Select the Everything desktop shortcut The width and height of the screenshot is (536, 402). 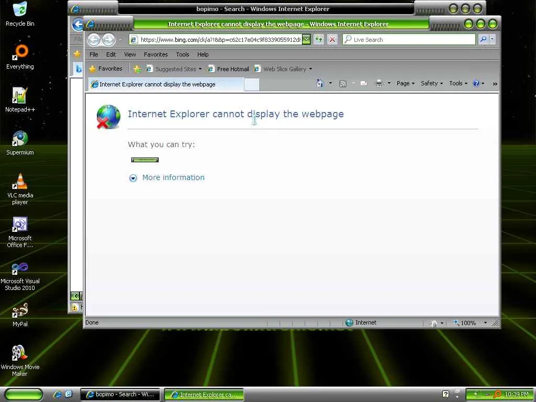(20, 57)
